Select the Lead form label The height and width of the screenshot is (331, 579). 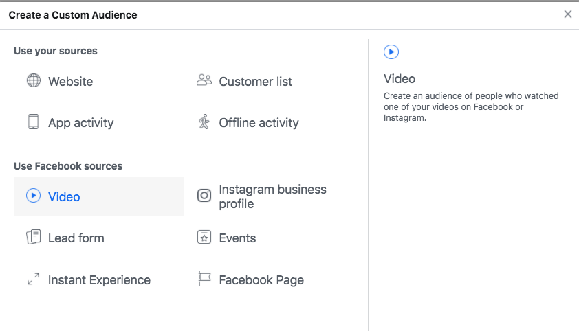[76, 238]
